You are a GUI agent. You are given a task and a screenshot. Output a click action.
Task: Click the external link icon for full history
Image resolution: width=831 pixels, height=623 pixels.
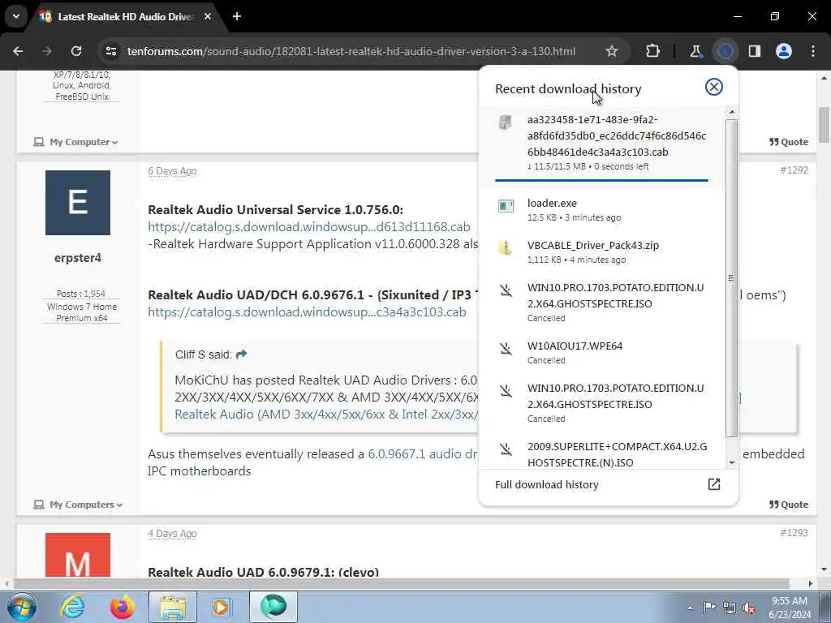(714, 484)
